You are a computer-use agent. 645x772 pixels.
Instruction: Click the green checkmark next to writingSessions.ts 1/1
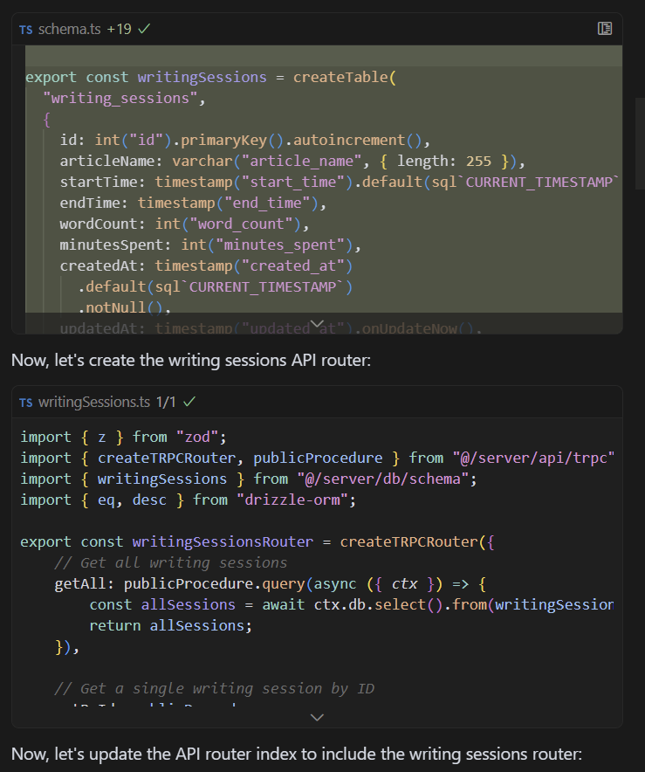[189, 403]
